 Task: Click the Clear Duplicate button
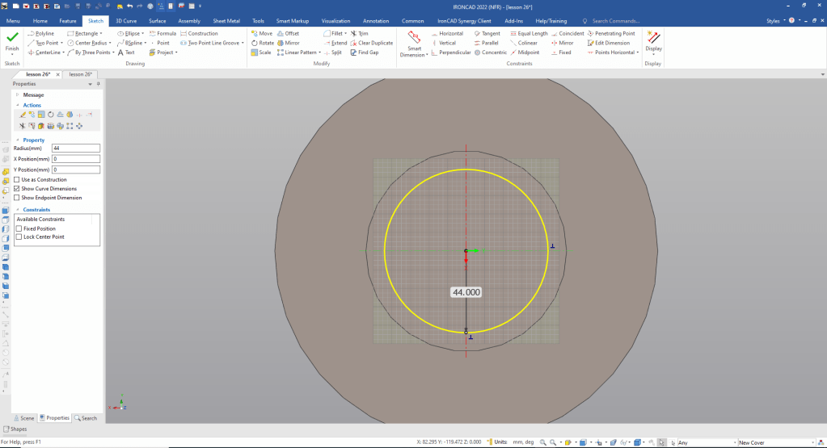coord(375,43)
